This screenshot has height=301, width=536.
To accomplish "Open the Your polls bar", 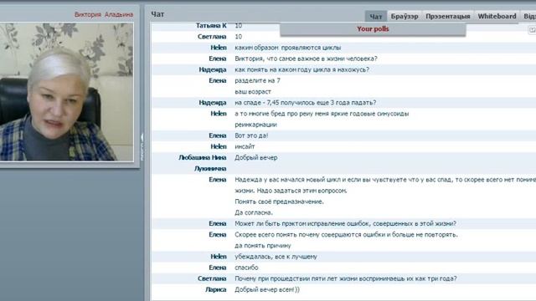I will 373,29.
